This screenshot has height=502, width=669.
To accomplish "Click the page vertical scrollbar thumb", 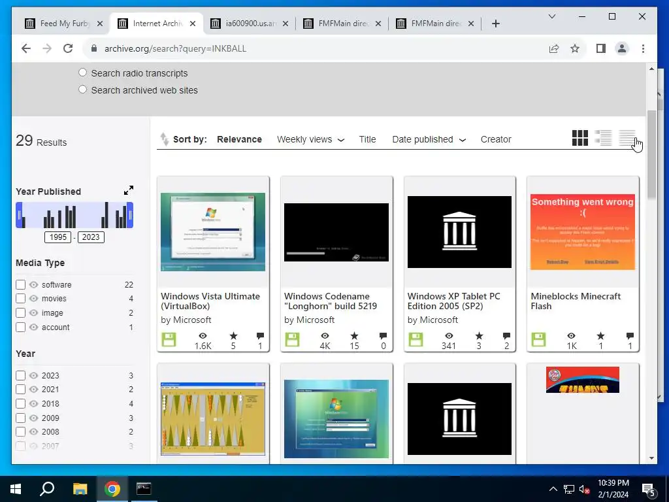I will click(x=651, y=154).
